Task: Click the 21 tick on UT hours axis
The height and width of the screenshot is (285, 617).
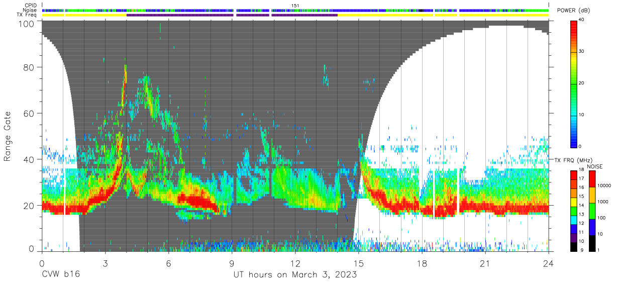Action: click(485, 263)
